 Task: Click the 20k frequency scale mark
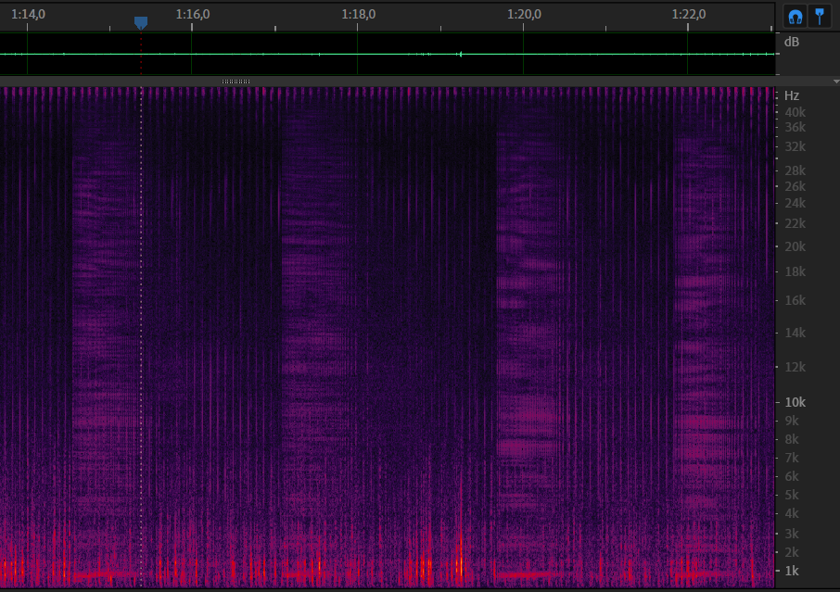tap(795, 246)
